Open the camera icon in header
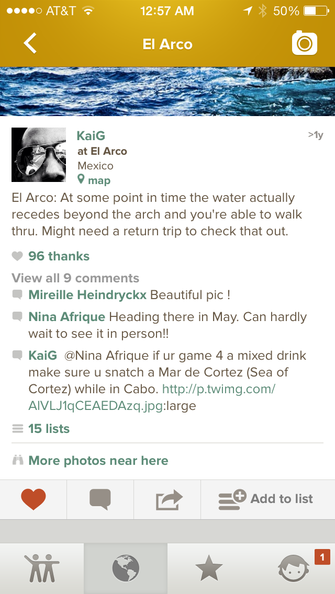Screen dimensions: 335x594 [x=304, y=43]
